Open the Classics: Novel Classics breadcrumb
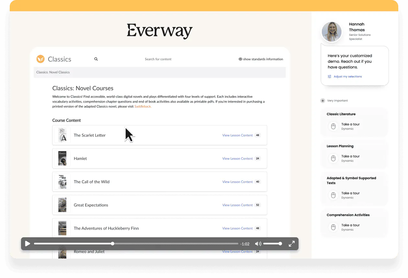 click(53, 72)
